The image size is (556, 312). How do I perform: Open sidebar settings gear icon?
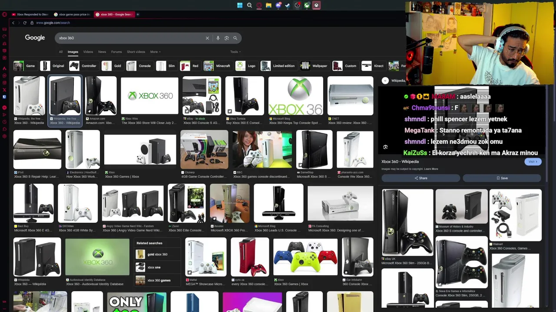coord(4,136)
